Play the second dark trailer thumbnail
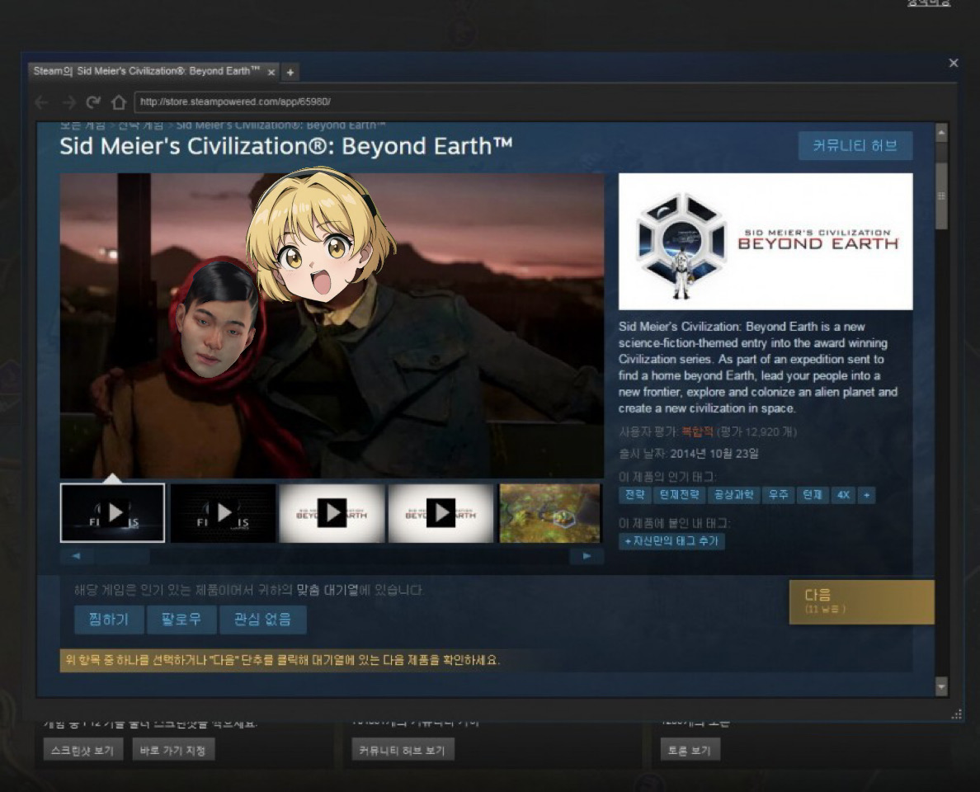Image resolution: width=980 pixels, height=792 pixels. (x=223, y=512)
